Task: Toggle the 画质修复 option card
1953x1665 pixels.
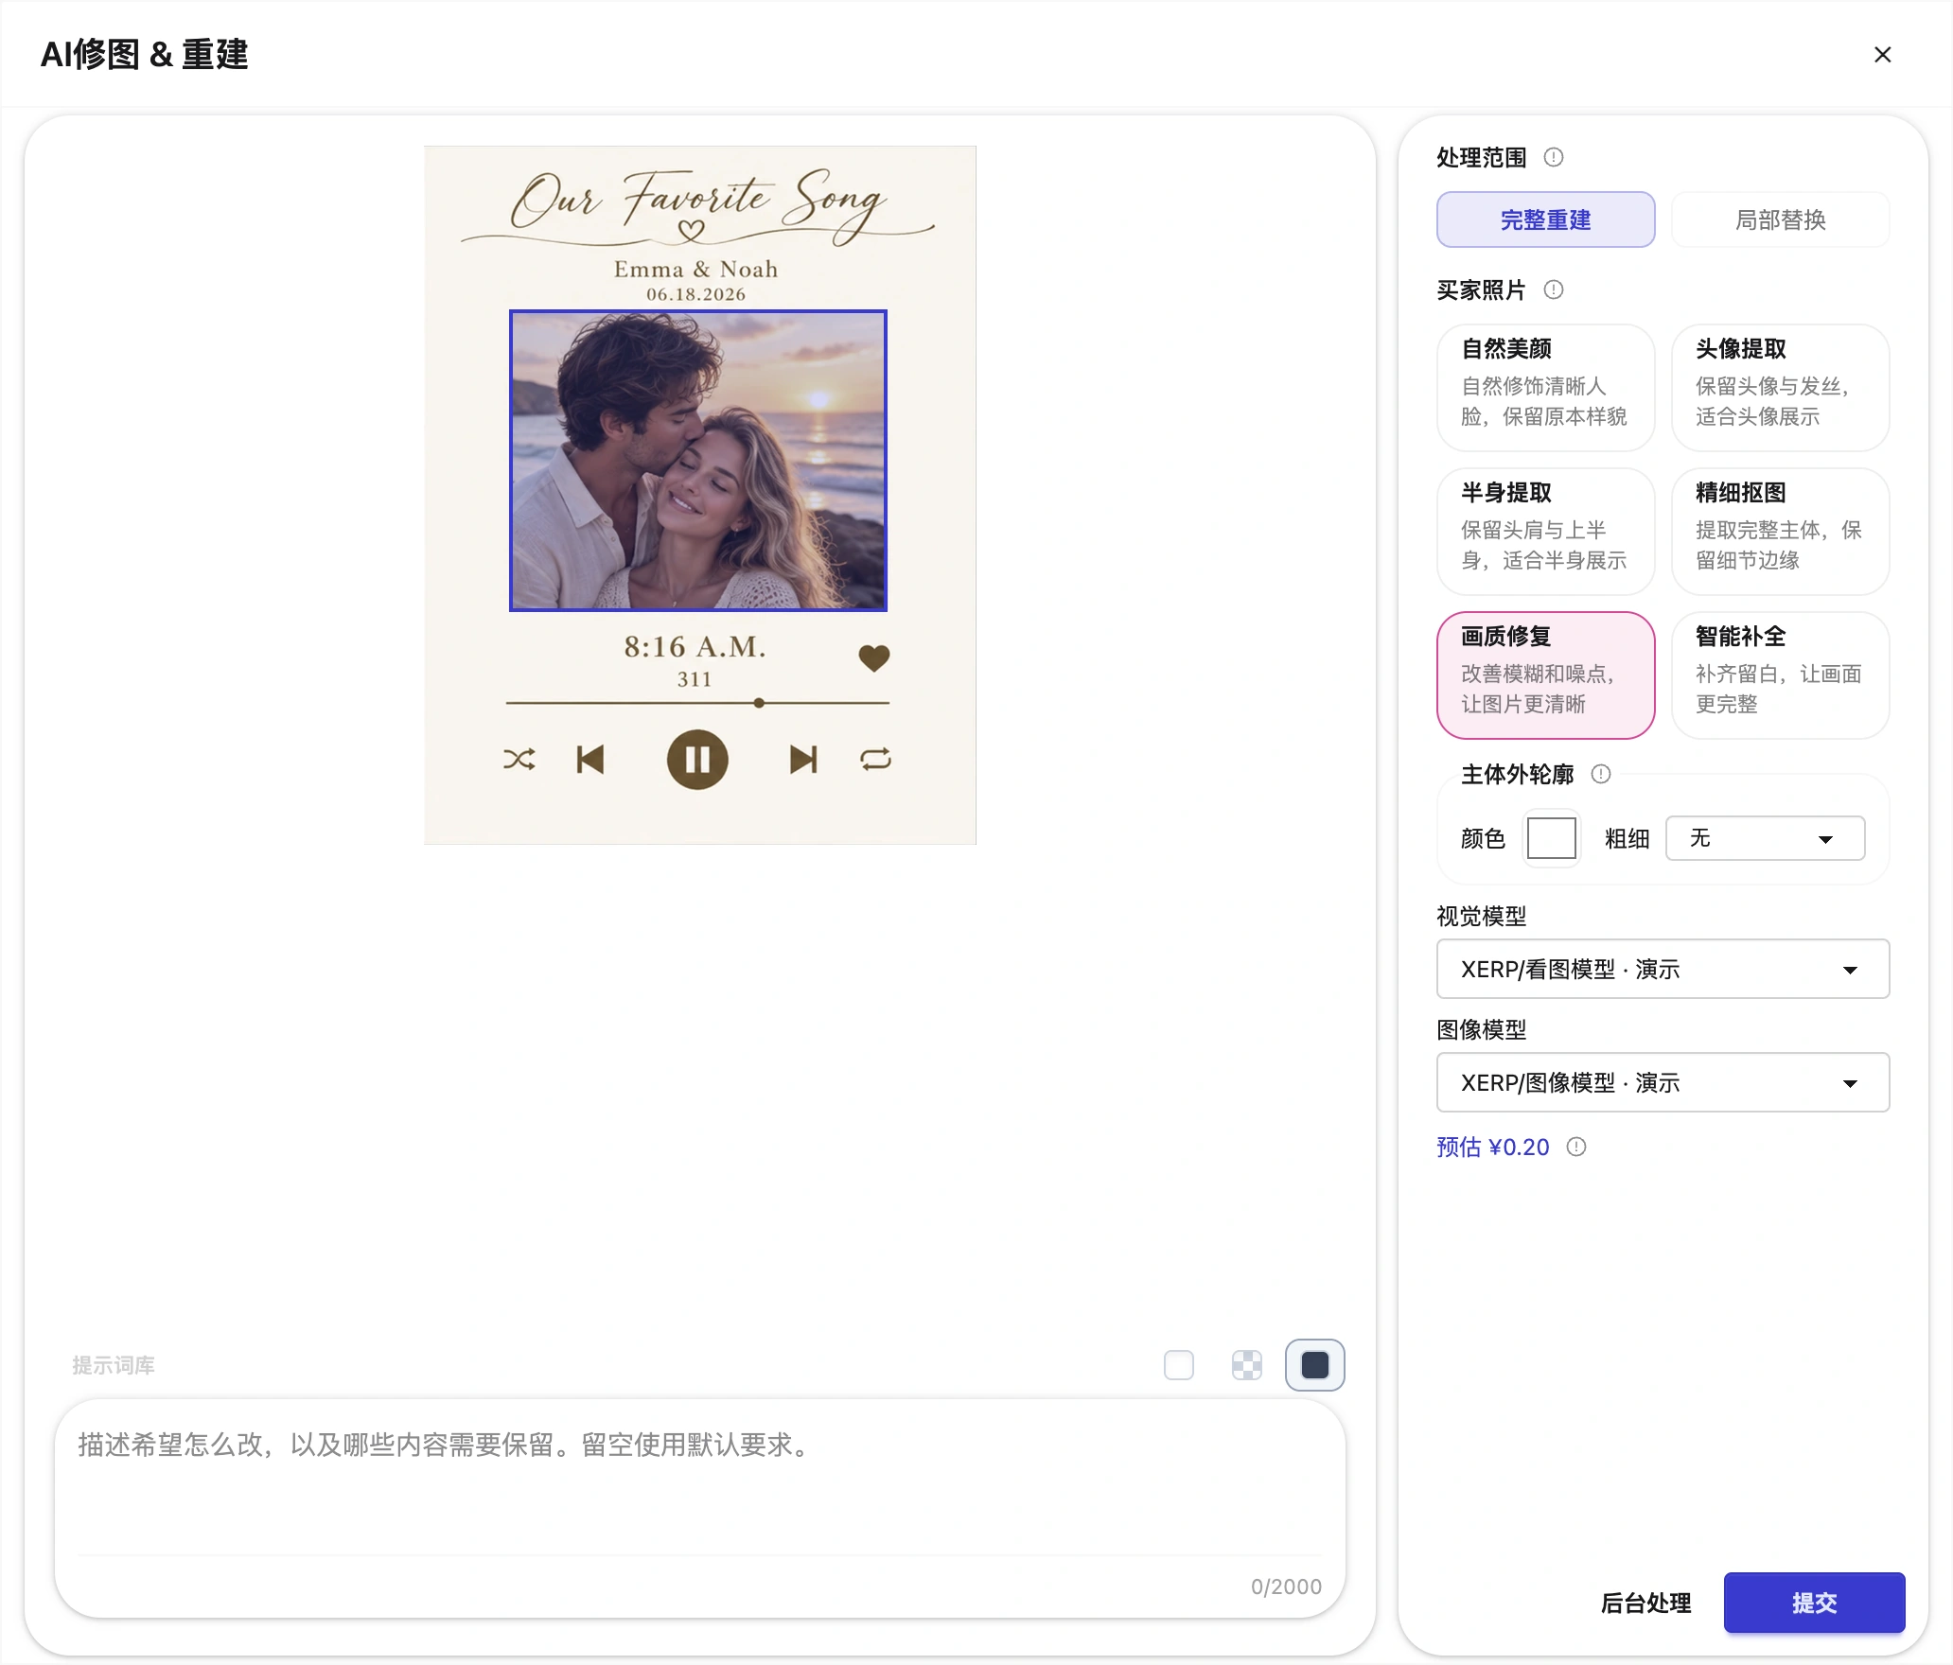Action: 1546,675
